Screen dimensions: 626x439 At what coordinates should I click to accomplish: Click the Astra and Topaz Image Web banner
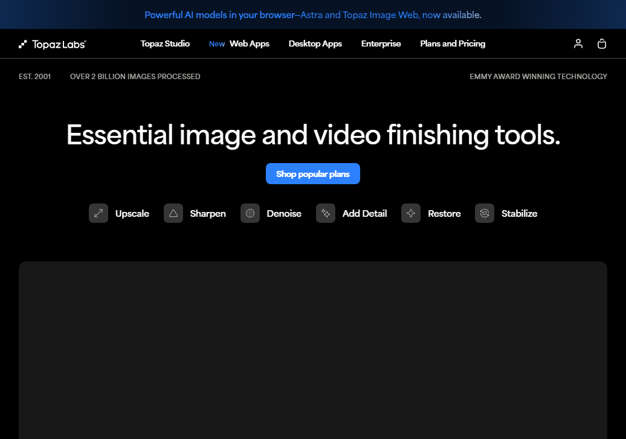(x=313, y=14)
